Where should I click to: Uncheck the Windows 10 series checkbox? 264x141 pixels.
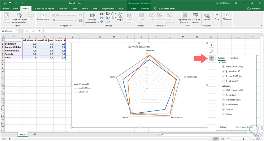tap(223, 71)
